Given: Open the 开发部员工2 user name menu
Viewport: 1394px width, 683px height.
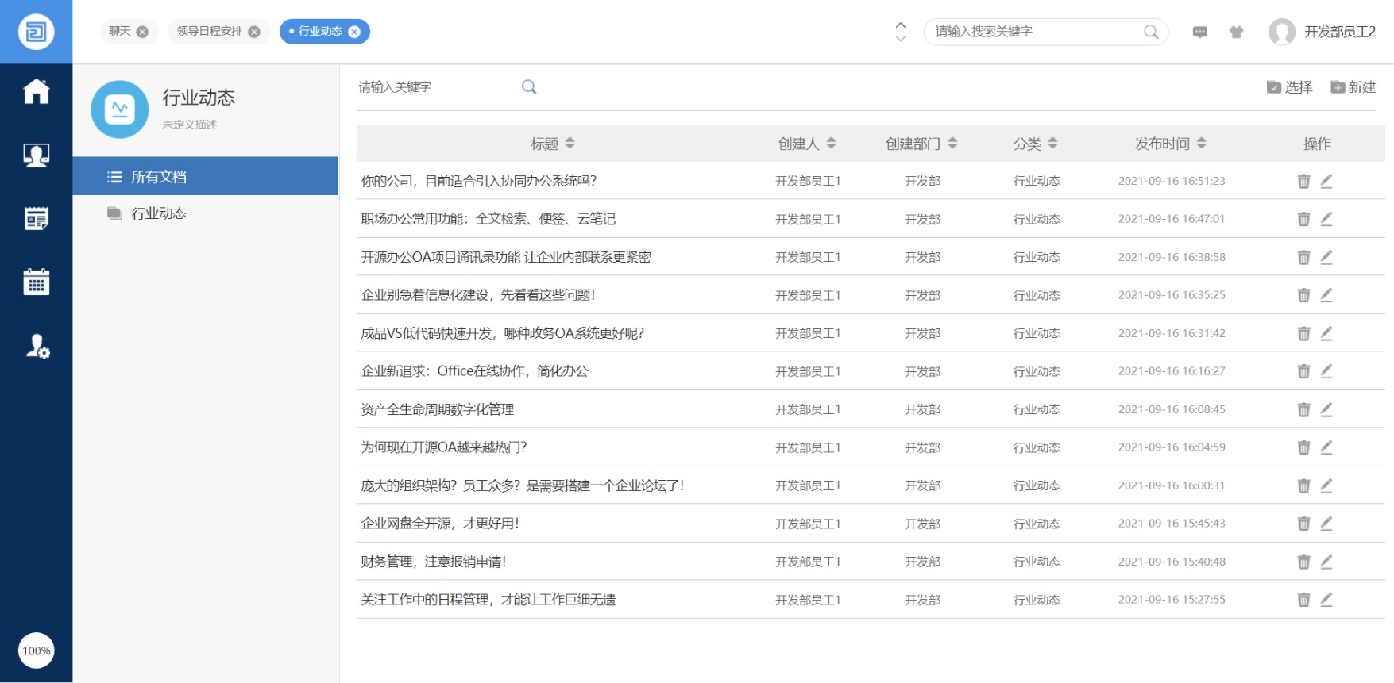Looking at the screenshot, I should point(1340,32).
